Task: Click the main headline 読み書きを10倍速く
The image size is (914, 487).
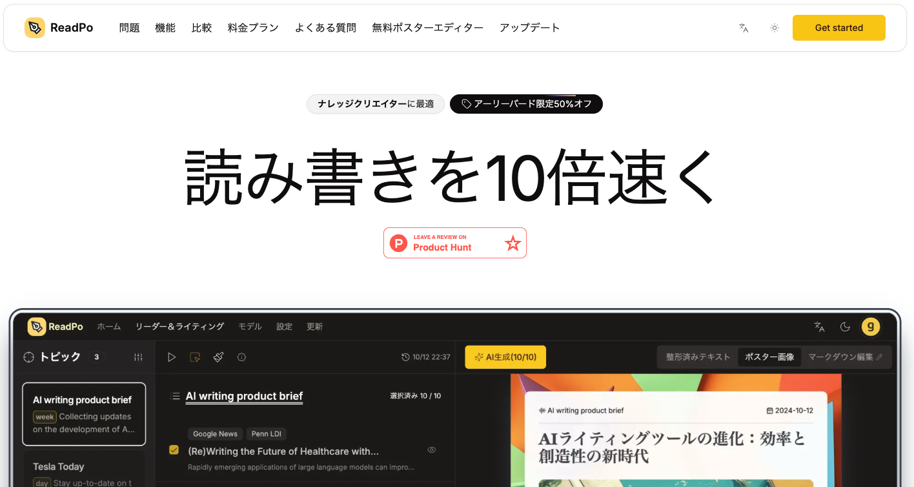Action: click(x=451, y=178)
